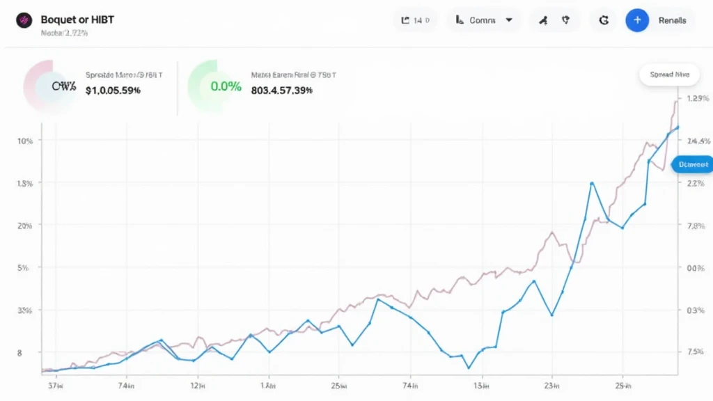Click the 12h x-axis label
The image size is (713, 401).
(x=198, y=386)
